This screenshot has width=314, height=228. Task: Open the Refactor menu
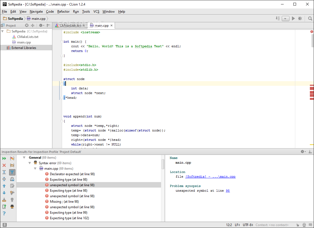[63, 12]
